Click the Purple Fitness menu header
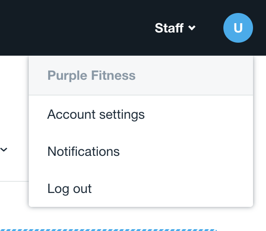Screen dimensions: 266x231 (x=141, y=76)
